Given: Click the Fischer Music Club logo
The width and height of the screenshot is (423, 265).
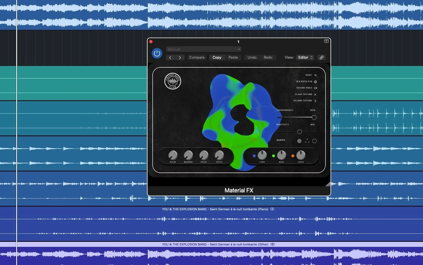Looking at the screenshot, I should click(x=173, y=81).
